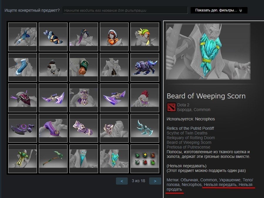This screenshot has width=264, height=198.
Task: Pick the green bandana head item
Action: point(145,37)
